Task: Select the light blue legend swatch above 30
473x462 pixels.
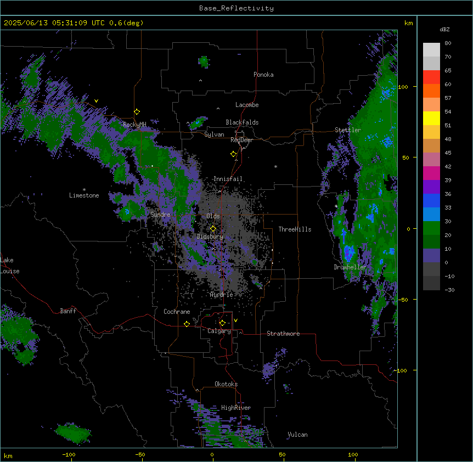Action: click(x=431, y=215)
